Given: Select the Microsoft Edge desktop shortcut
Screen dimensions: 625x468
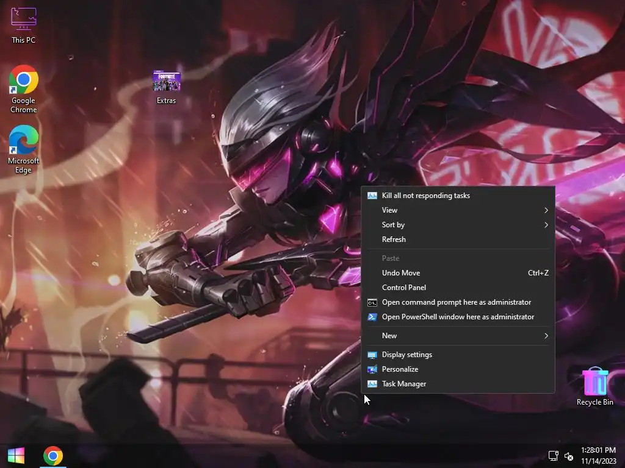Looking at the screenshot, I should [24, 149].
